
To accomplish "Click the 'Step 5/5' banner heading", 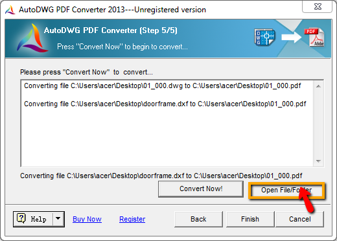I will (111, 30).
